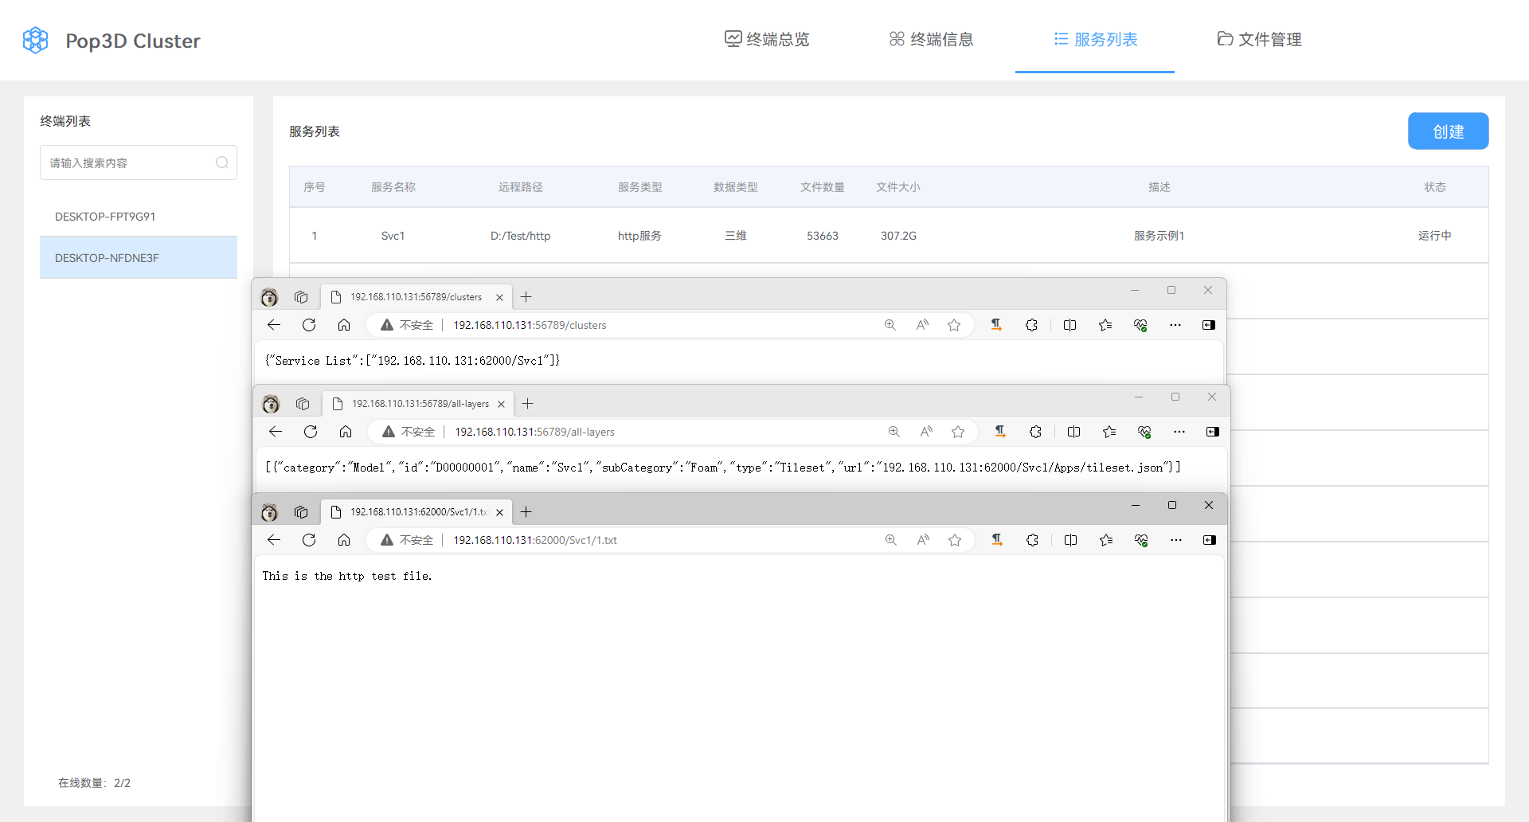Bookmark the clusters page with star icon

[954, 325]
